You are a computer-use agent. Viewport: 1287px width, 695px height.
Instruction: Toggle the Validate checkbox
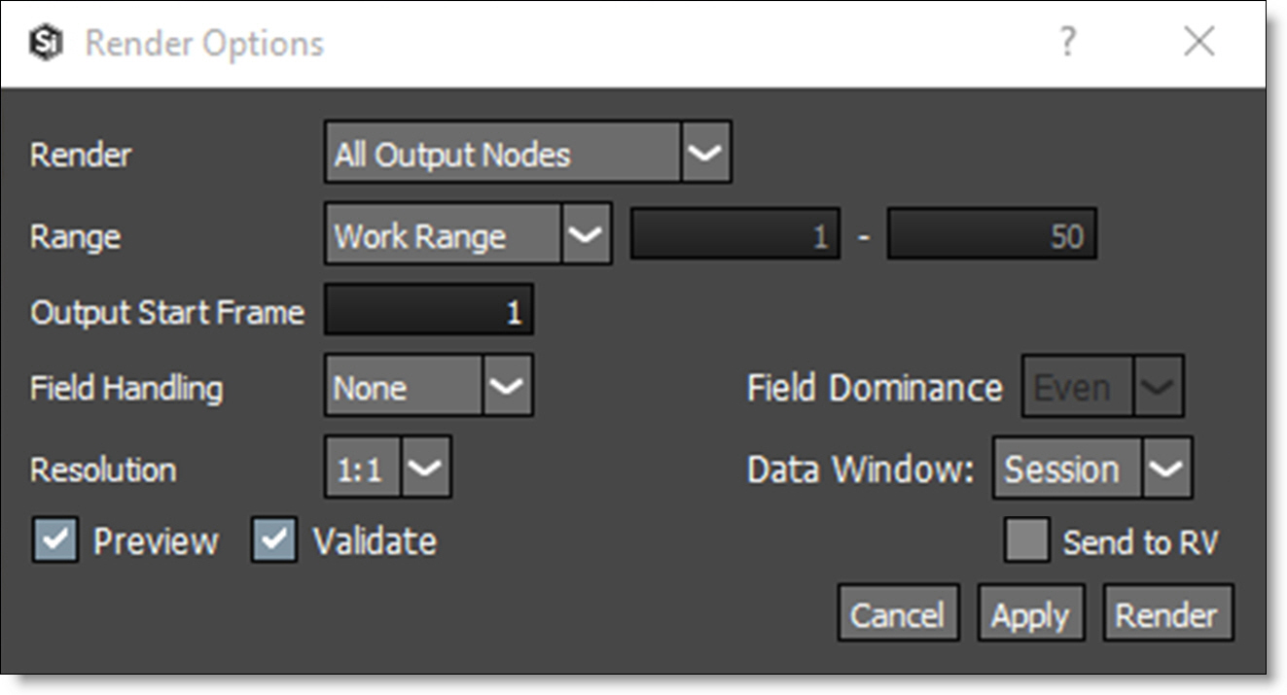point(274,540)
